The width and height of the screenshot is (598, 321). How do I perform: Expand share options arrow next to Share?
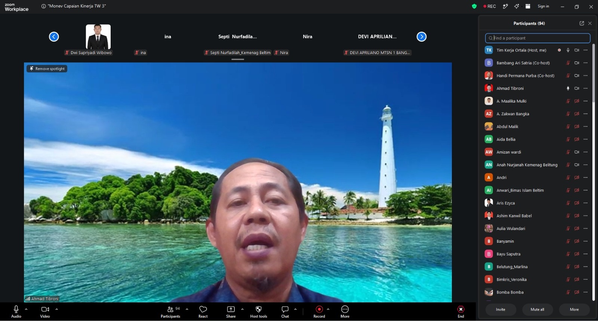point(242,309)
